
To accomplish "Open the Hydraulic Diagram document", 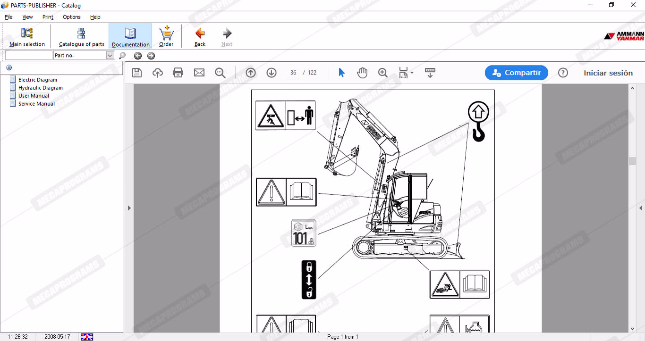I will pos(40,88).
